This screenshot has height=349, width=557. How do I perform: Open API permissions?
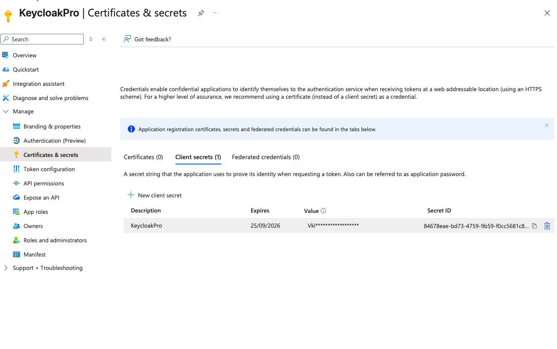coord(44,183)
